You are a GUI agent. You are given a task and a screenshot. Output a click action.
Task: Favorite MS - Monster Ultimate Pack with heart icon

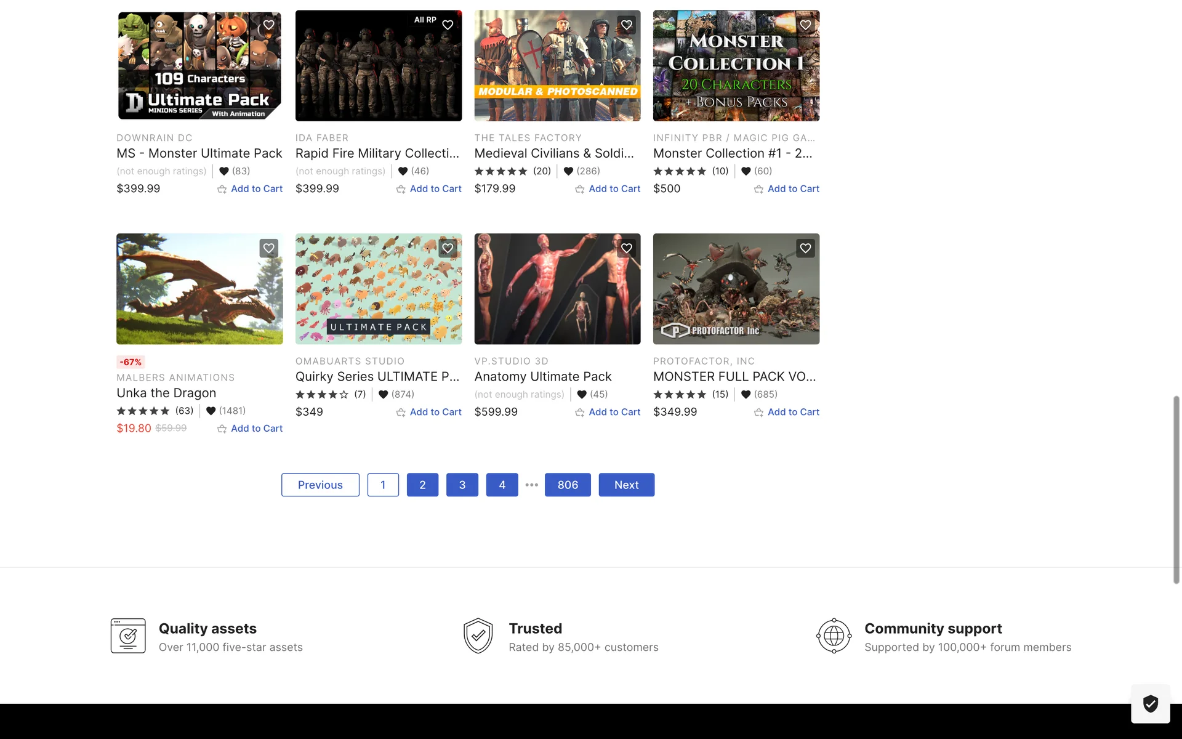[268, 25]
